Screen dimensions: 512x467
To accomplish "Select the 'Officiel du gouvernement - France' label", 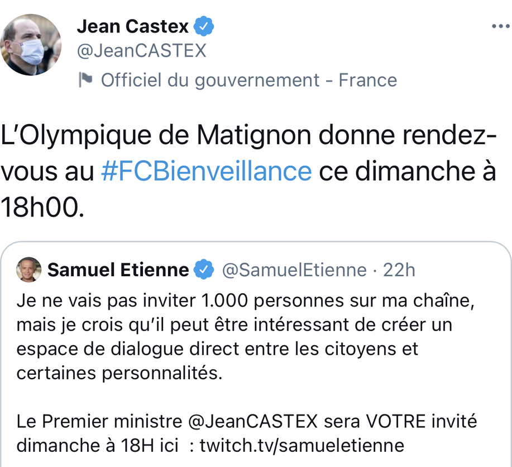I will click(248, 80).
